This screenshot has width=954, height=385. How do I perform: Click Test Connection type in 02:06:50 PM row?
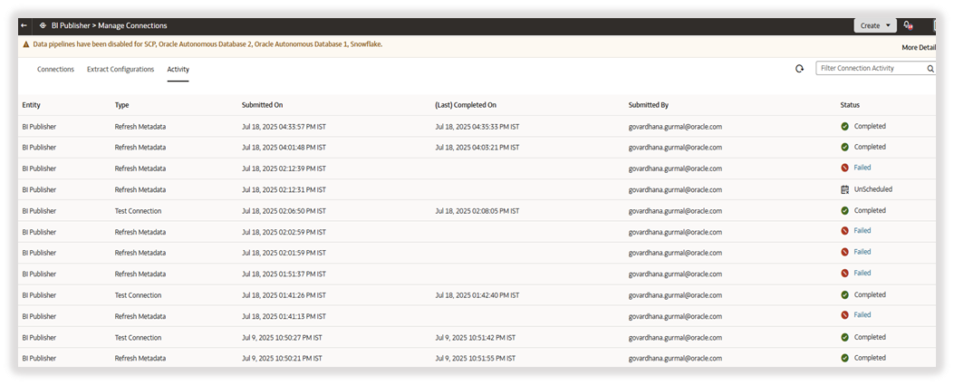click(x=138, y=211)
